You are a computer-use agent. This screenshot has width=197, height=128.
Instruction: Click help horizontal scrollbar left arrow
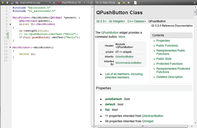pyautogui.click(x=96, y=126)
